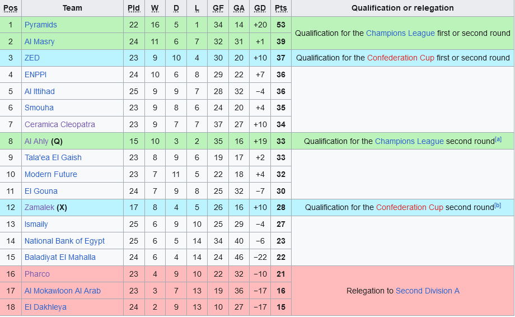The image size is (515, 317).
Task: Open the Al Mokawloon Al Arab link
Action: point(63,291)
